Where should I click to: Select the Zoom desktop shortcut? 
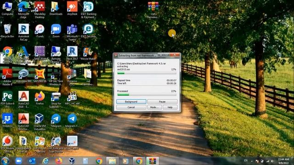56,31
